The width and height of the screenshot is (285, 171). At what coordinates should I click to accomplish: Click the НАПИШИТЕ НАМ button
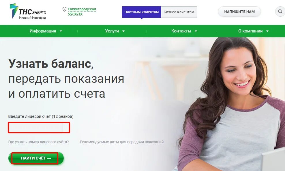click(x=239, y=11)
